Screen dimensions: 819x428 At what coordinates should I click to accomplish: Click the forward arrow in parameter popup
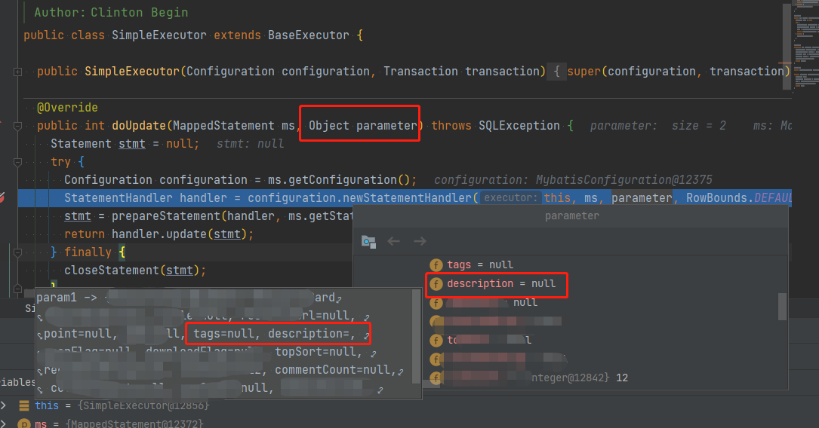(420, 241)
